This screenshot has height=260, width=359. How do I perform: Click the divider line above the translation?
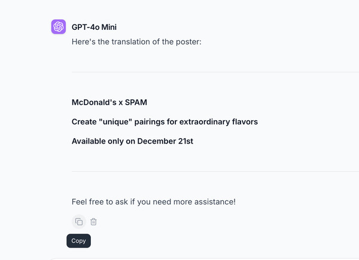coord(215,72)
